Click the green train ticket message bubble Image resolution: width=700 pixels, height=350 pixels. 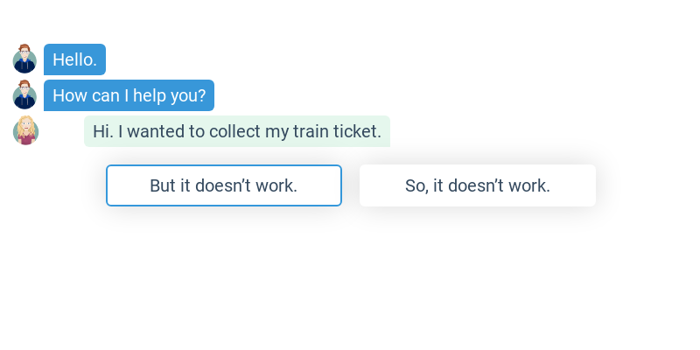pyautogui.click(x=236, y=131)
